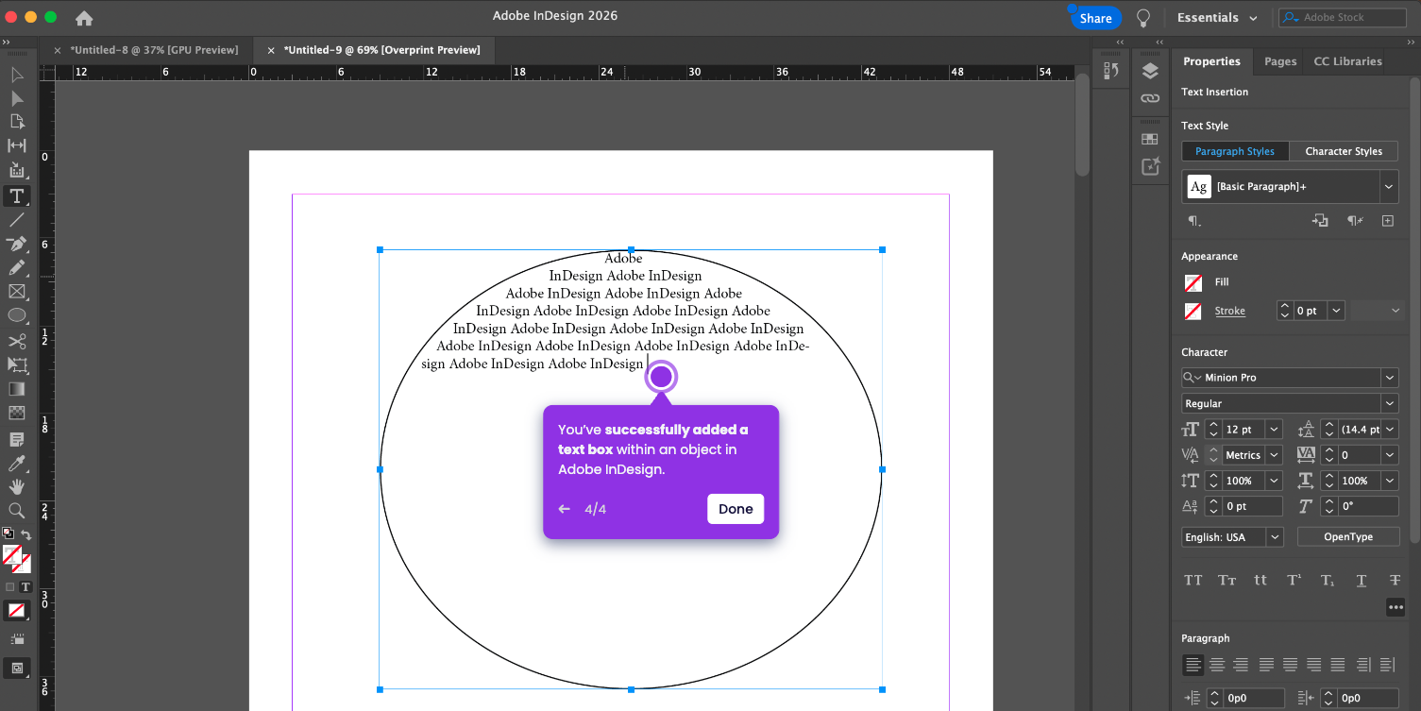1421x711 pixels.
Task: Select the Direct Selection tool
Action: pos(17,98)
